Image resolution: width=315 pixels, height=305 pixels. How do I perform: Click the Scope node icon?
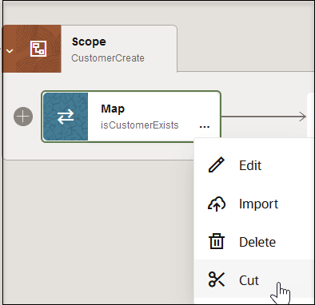coord(38,49)
